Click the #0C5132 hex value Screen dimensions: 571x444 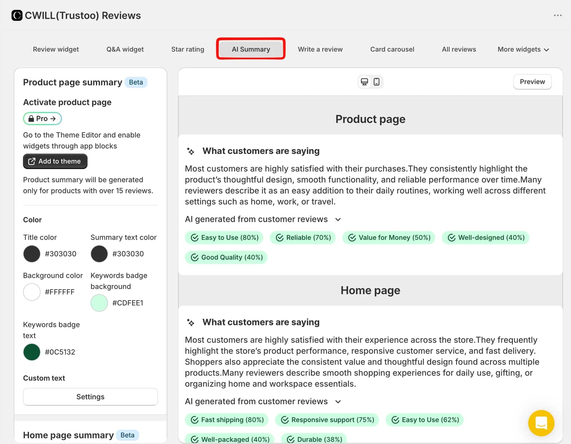coord(60,352)
